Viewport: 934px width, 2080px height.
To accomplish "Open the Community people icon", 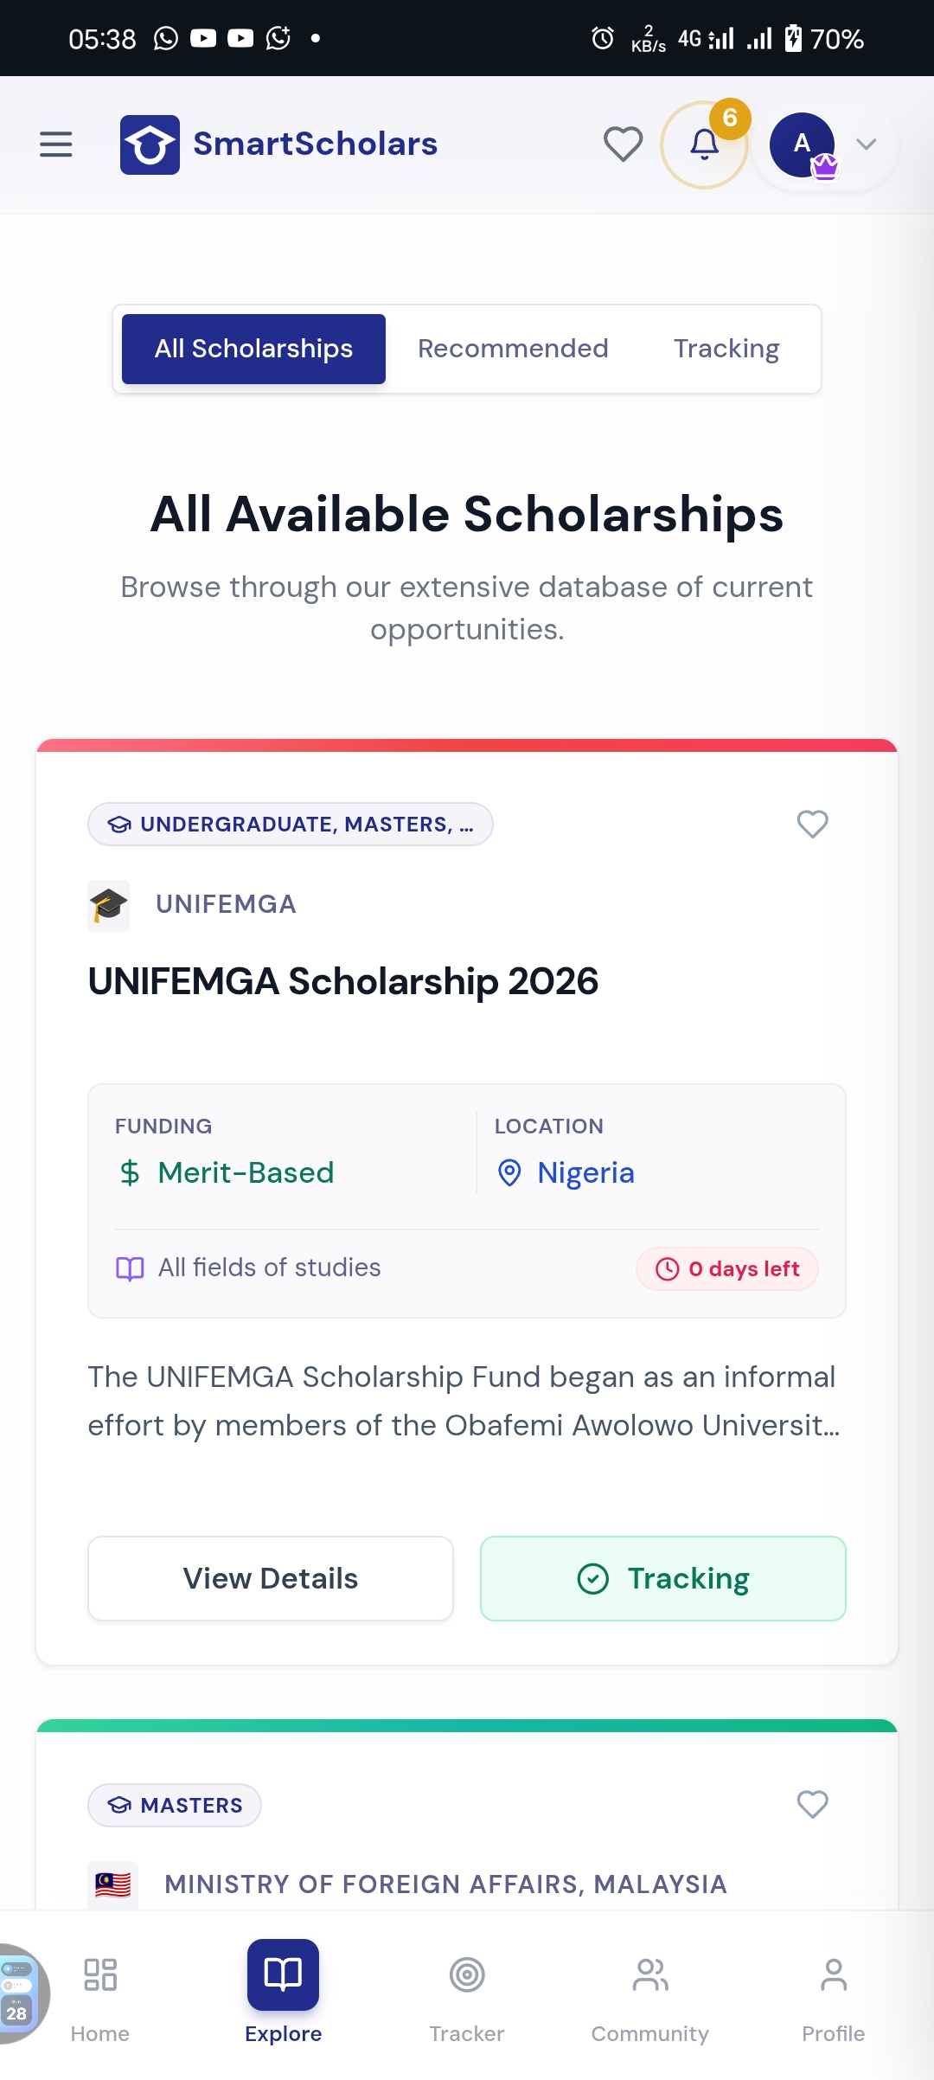I will point(650,1975).
